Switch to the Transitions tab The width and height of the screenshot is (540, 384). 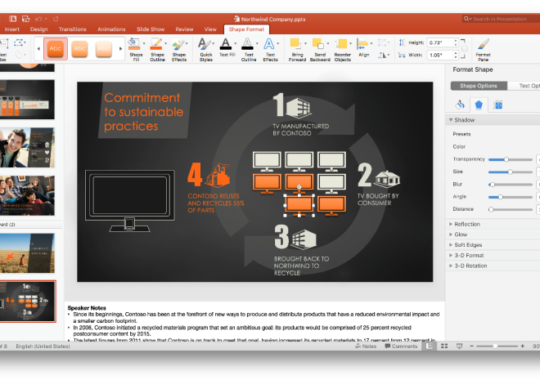[73, 29]
